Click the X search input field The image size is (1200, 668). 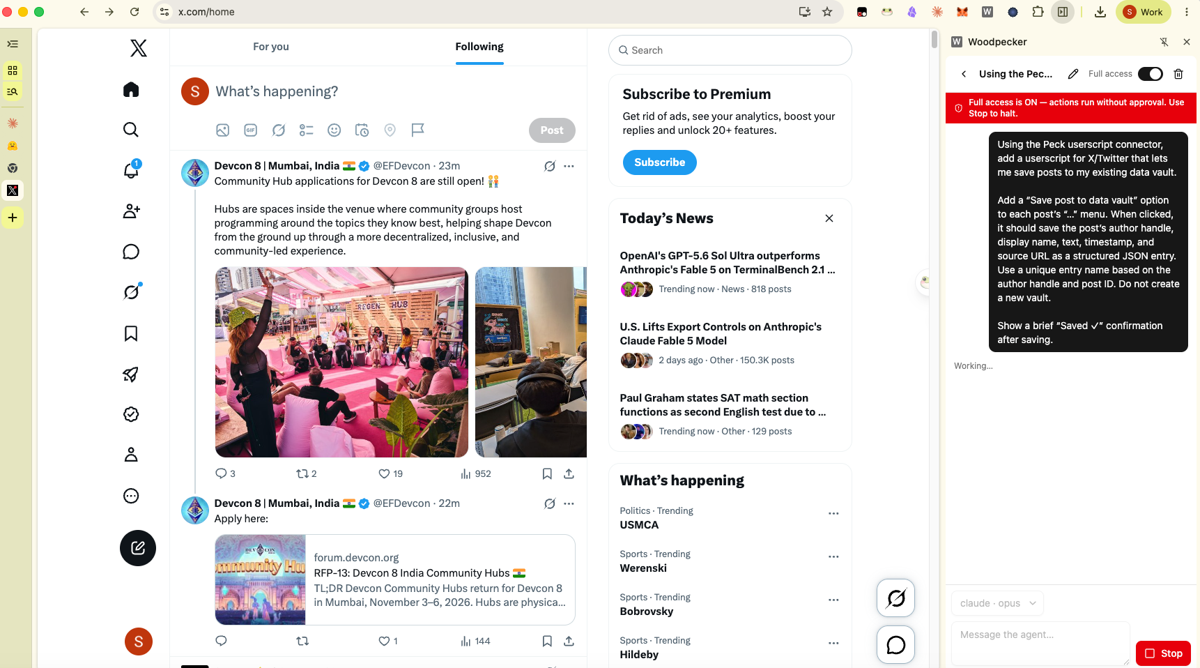[730, 50]
